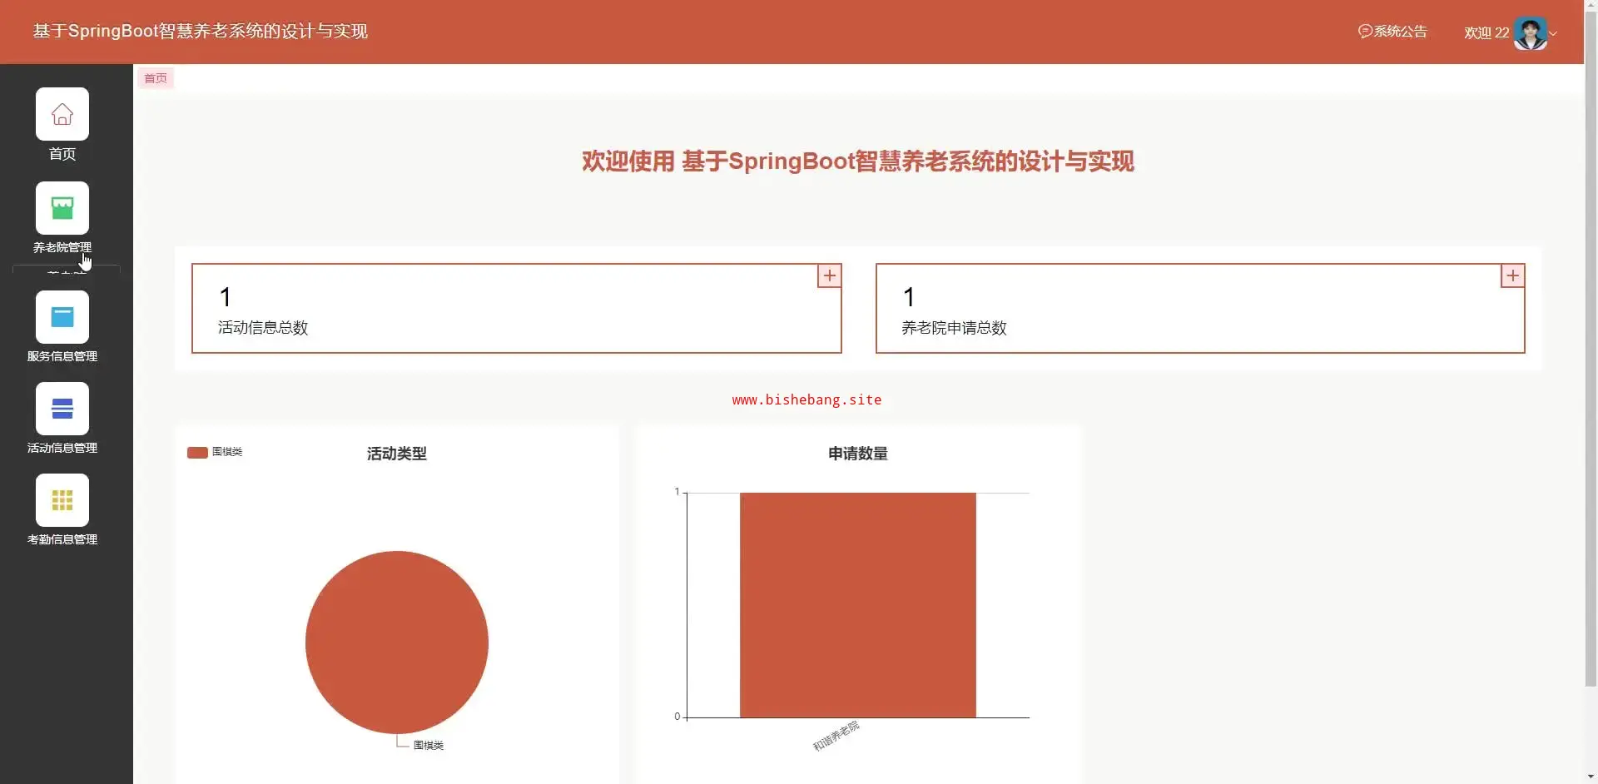Screen dimensions: 1598x784
Task: Click the header title 基于SpringBoot智慧养老系统的设计与实现
Action: click(x=201, y=32)
